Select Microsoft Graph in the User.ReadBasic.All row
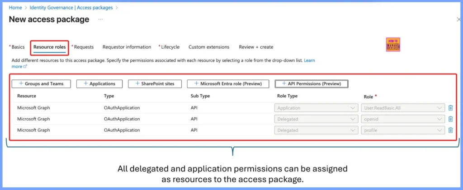463x190 pixels. coord(33,108)
